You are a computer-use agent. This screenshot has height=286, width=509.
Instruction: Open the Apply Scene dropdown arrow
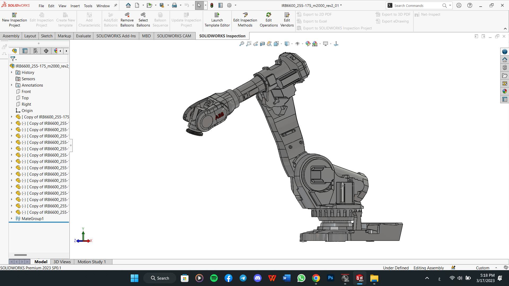[320, 44]
